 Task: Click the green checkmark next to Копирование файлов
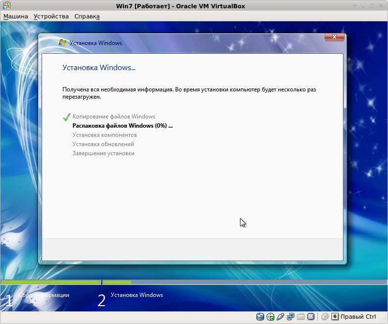(x=67, y=117)
